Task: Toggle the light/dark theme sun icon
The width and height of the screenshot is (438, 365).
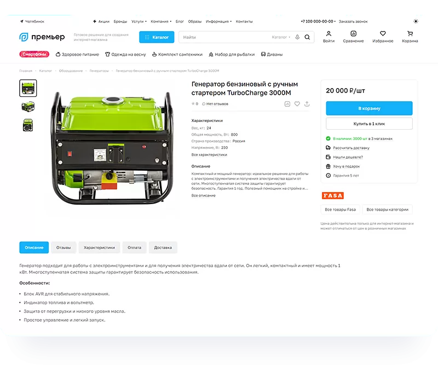Action: pos(416,21)
